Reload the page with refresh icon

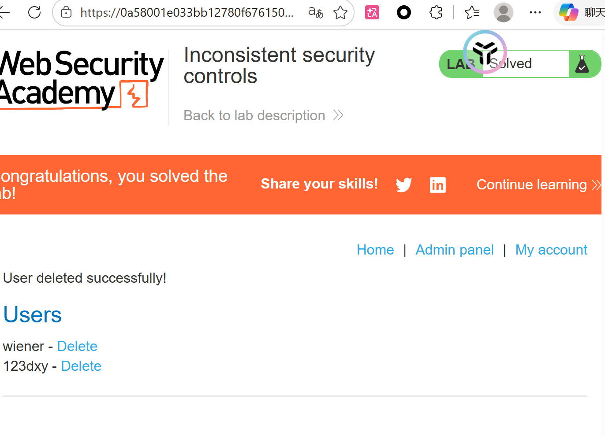tap(34, 12)
